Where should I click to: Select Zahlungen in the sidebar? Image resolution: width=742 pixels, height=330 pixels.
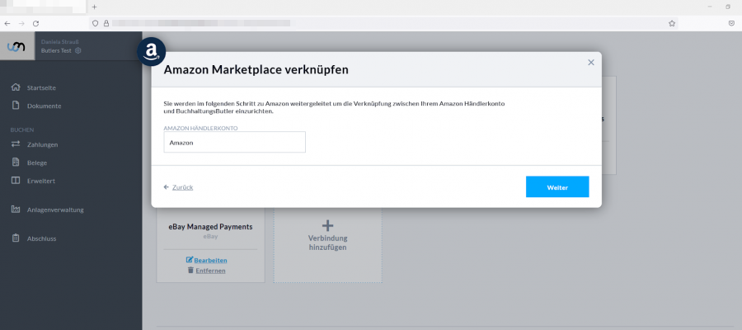pos(42,144)
